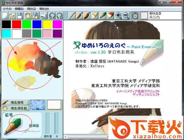Choose the purple color swatch
The height and width of the screenshot is (140, 184).
click(x=57, y=34)
